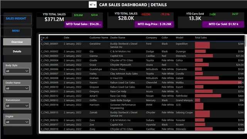Viewport: 247px width, 139px height.
Task: Click MTD Total Sales purple badge
Action: pos(83,24)
